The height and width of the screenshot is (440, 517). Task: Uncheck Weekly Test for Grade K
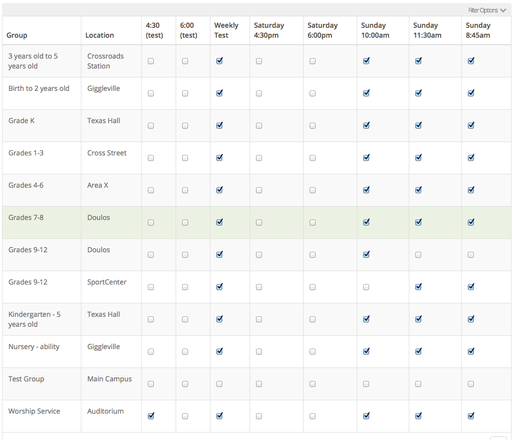219,125
